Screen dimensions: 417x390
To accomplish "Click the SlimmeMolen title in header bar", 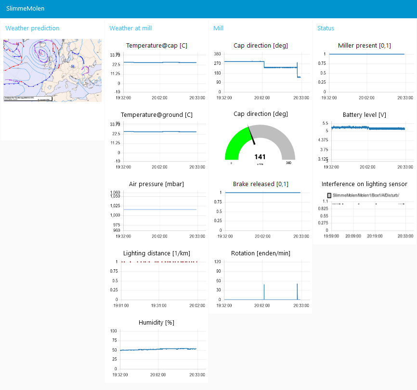I will [x=25, y=9].
